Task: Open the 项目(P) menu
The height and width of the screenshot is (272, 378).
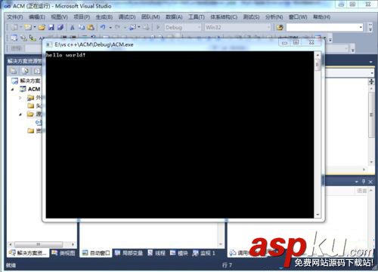Action: tap(82, 17)
